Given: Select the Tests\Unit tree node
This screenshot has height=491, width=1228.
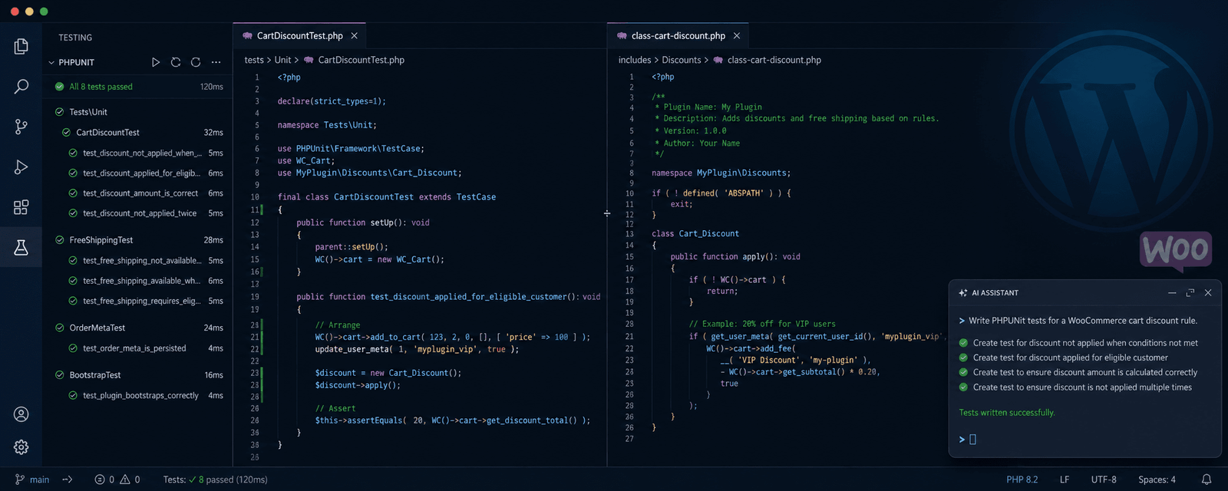Looking at the screenshot, I should [137, 112].
